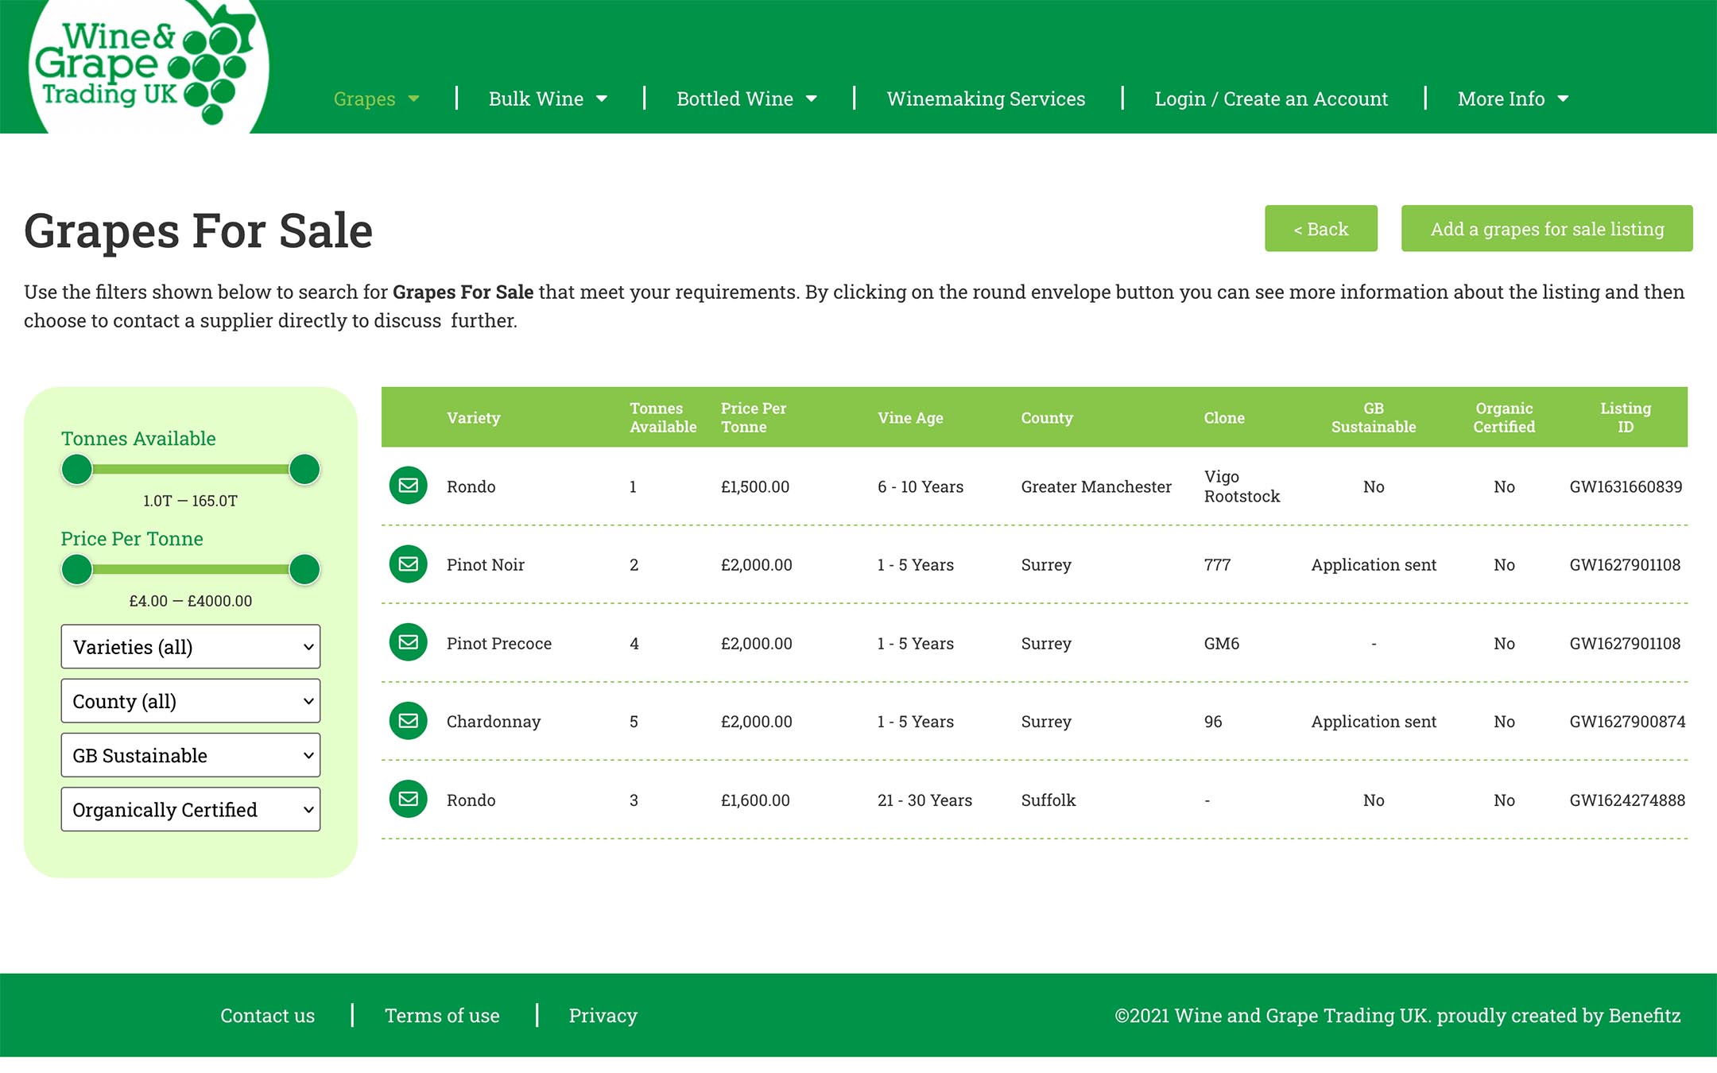Open the Privacy footer link
Image resolution: width=1717 pixels, height=1073 pixels.
click(603, 1016)
